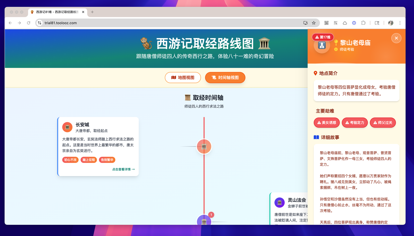This screenshot has width=414, height=236.
Task: Close the 黎山老母庙 detail panel
Action: (x=396, y=38)
